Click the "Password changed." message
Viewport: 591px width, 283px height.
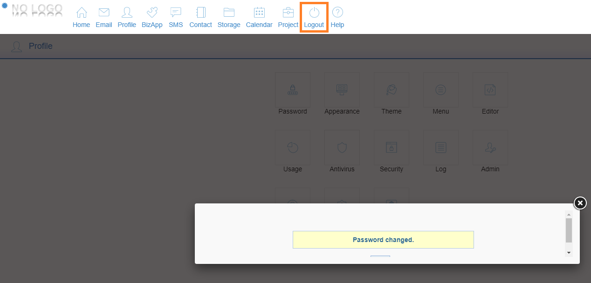(383, 240)
